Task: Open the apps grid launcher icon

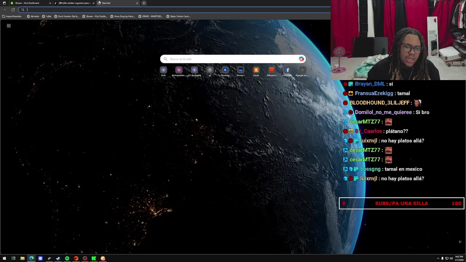Action: click(x=9, y=25)
